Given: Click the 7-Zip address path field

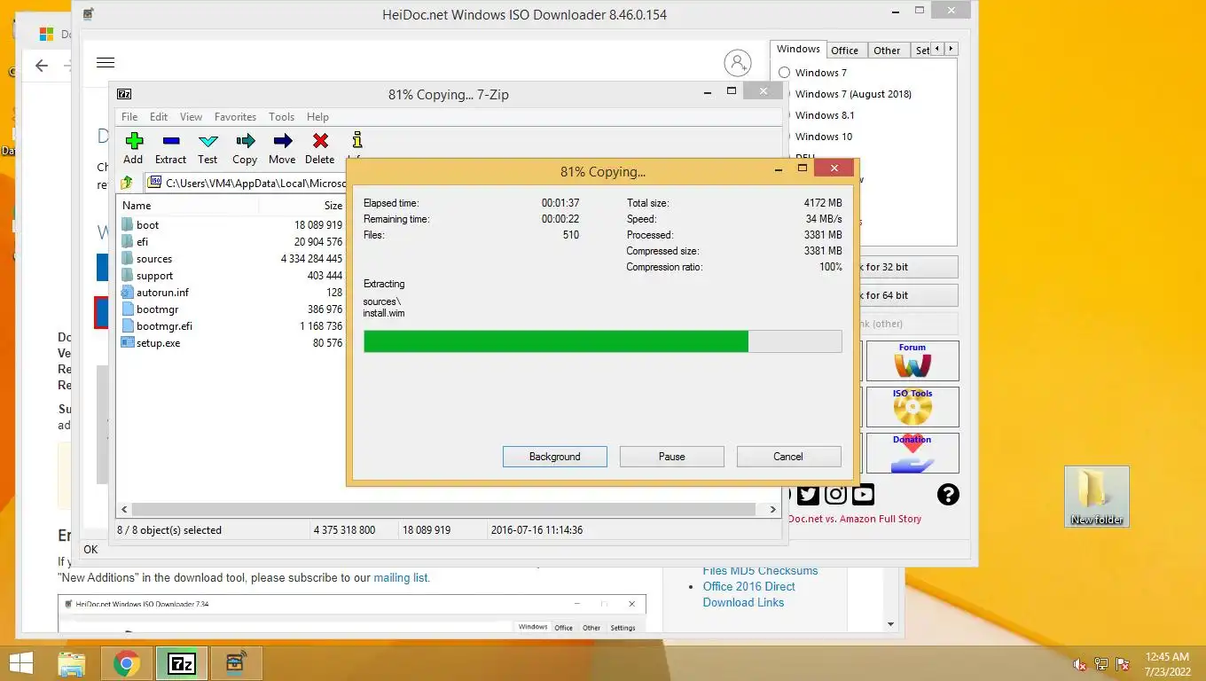Looking at the screenshot, I should [244, 183].
